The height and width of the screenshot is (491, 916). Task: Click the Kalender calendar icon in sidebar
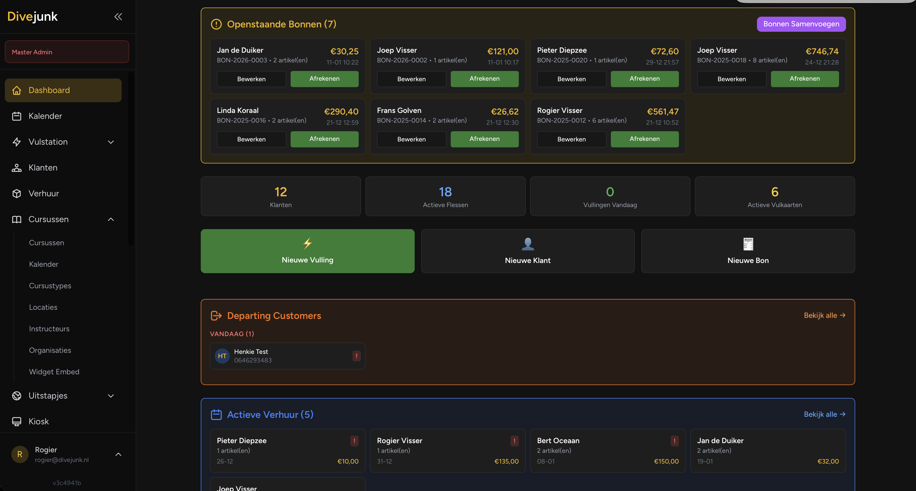click(x=17, y=116)
